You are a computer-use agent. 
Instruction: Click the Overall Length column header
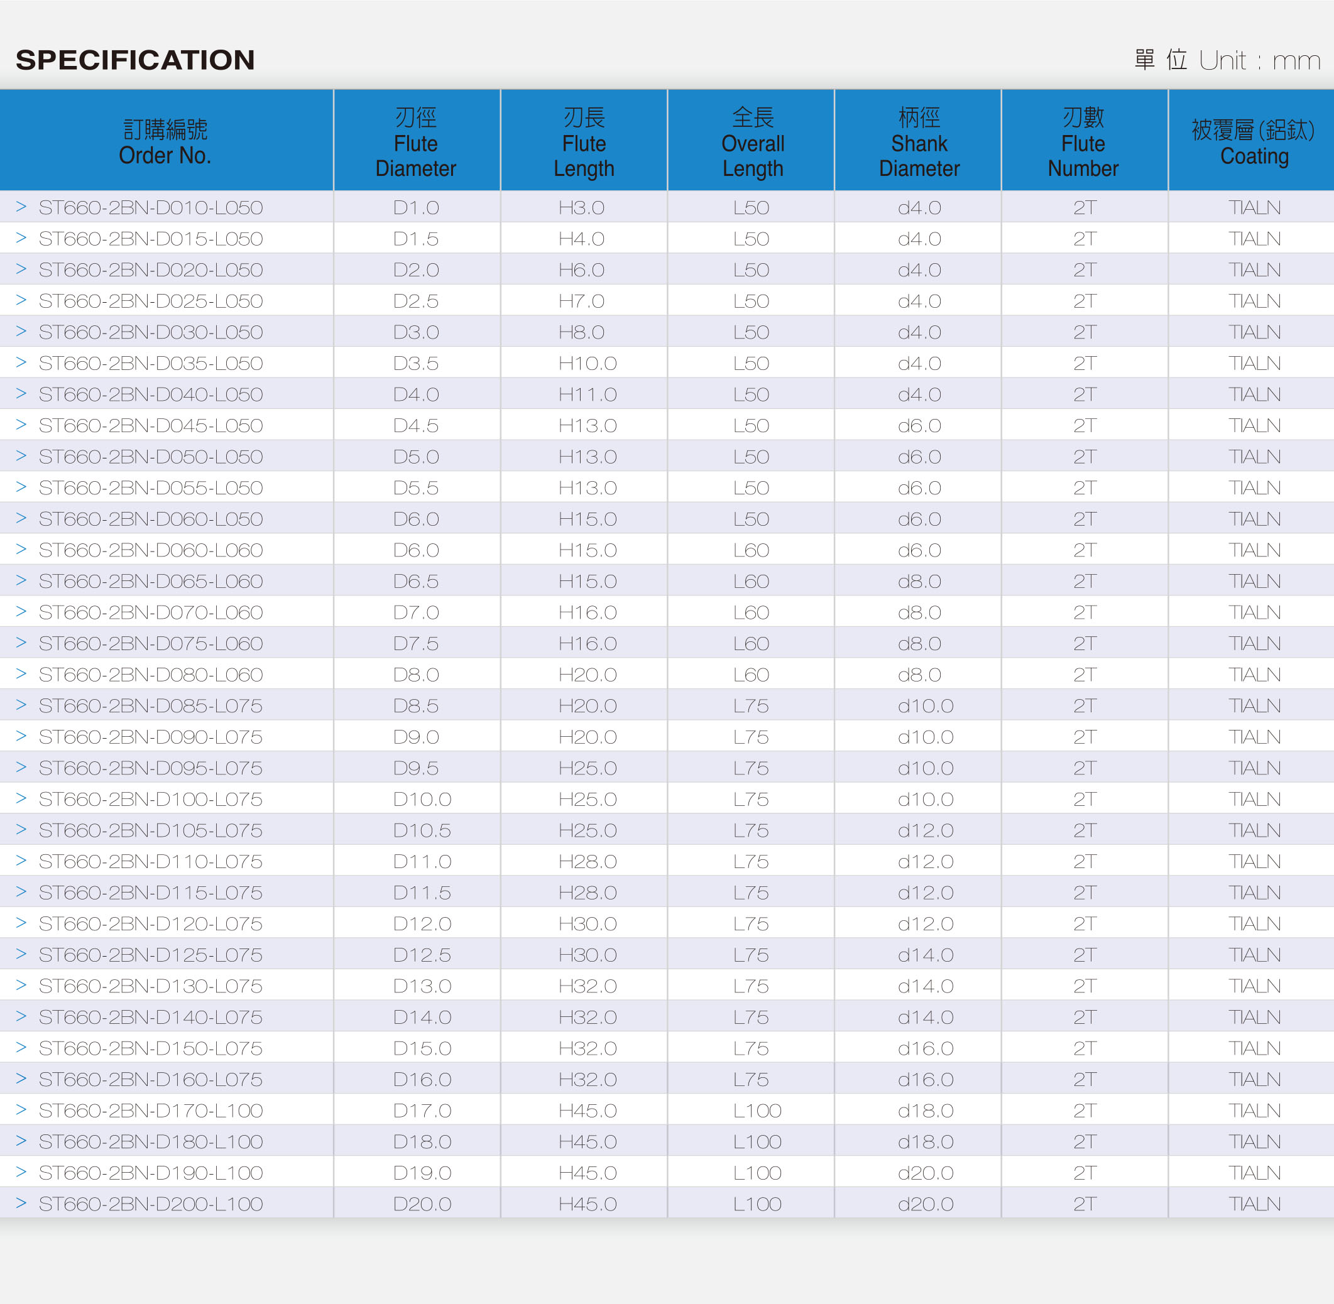751,141
